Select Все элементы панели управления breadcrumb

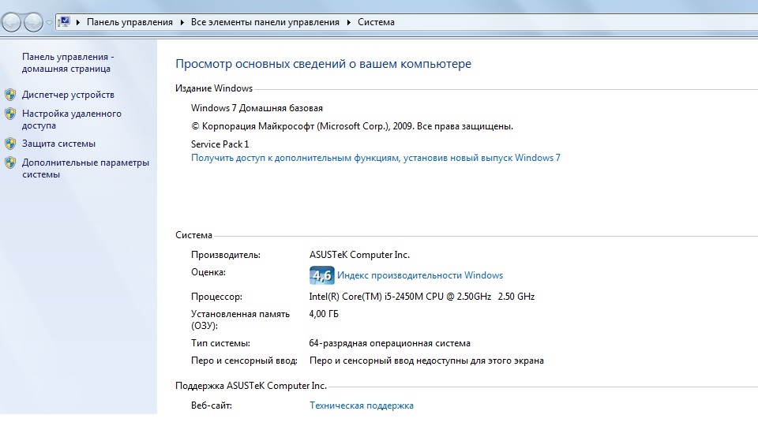point(265,23)
